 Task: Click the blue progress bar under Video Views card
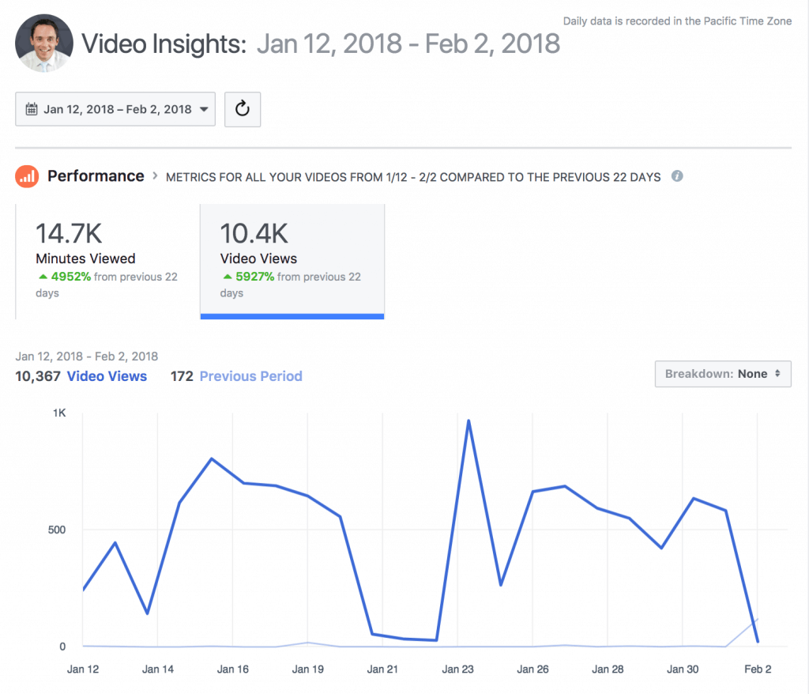[x=292, y=316]
